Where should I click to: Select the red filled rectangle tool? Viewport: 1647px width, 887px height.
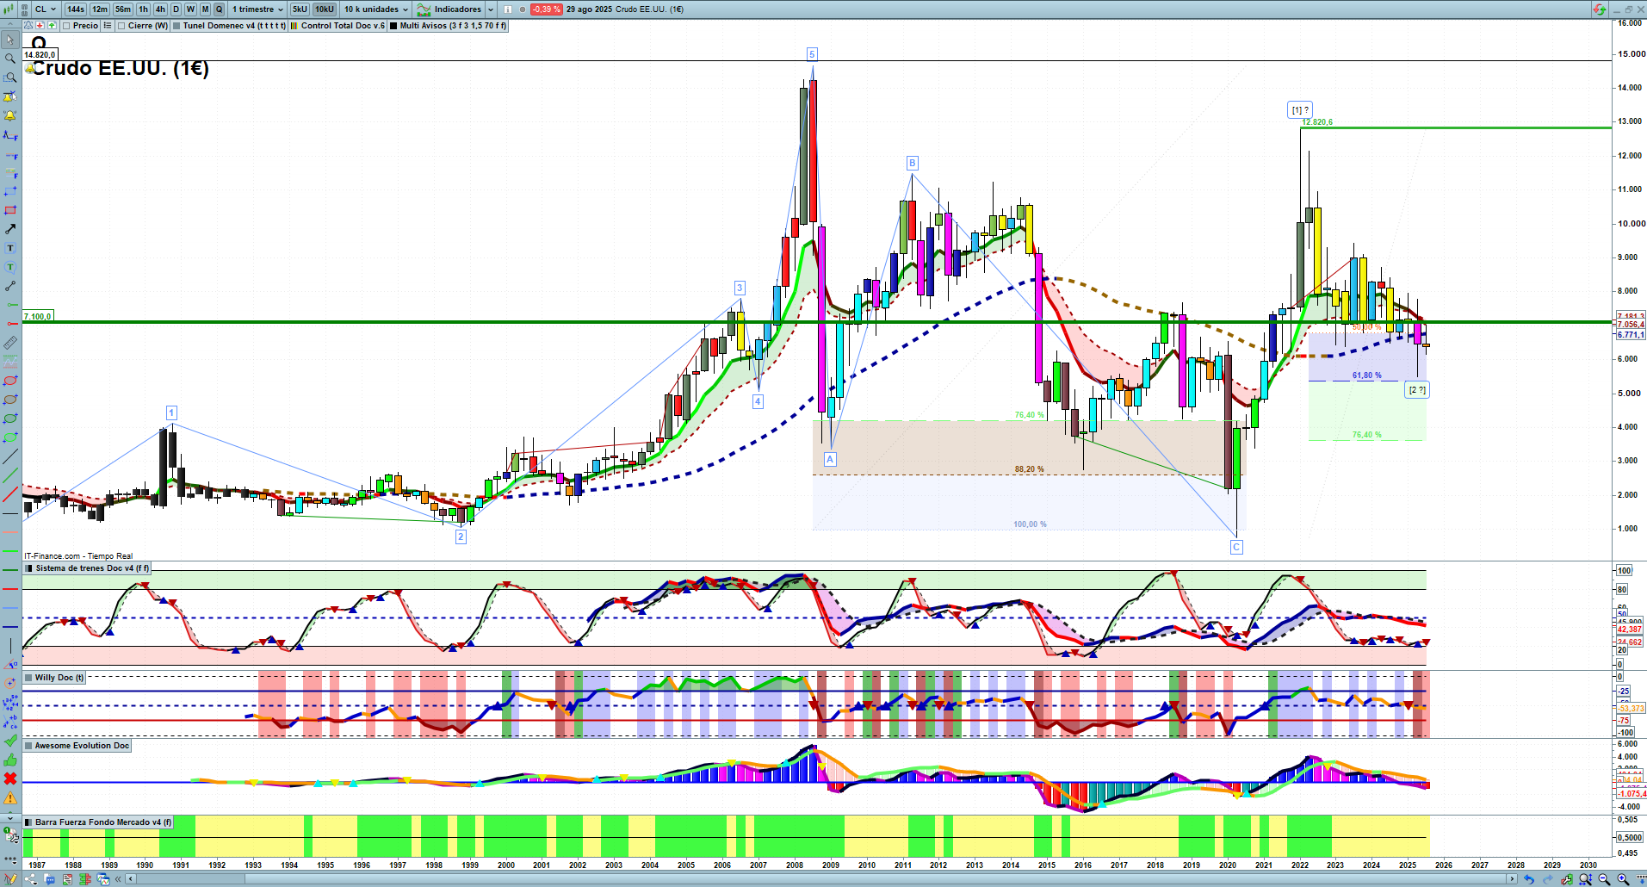(10, 210)
